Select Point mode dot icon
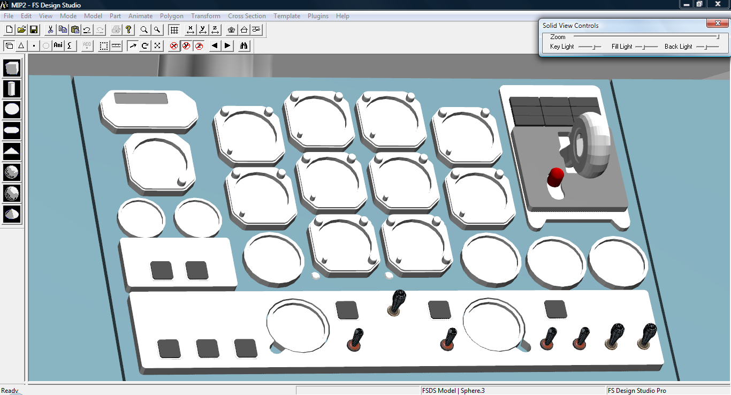Image resolution: width=731 pixels, height=395 pixels. pyautogui.click(x=34, y=45)
